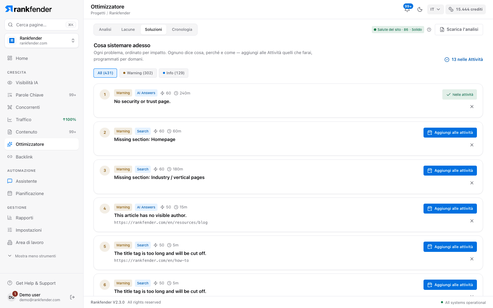Add Missing section: Homepage to activities
The image size is (493, 308).
450,132
